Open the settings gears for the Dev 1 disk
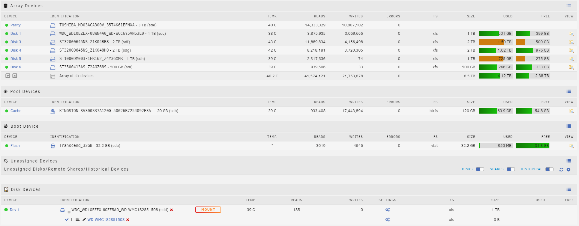This screenshot has width=579, height=226. coord(388,210)
